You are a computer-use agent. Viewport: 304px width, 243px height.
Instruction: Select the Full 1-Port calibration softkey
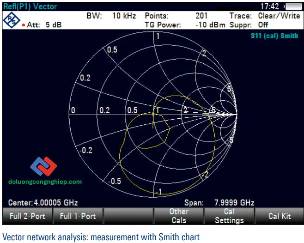pyautogui.click(x=78, y=216)
